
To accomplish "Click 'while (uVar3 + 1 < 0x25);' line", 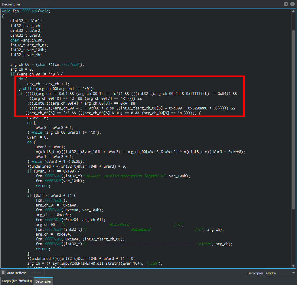I will click(x=55, y=161).
